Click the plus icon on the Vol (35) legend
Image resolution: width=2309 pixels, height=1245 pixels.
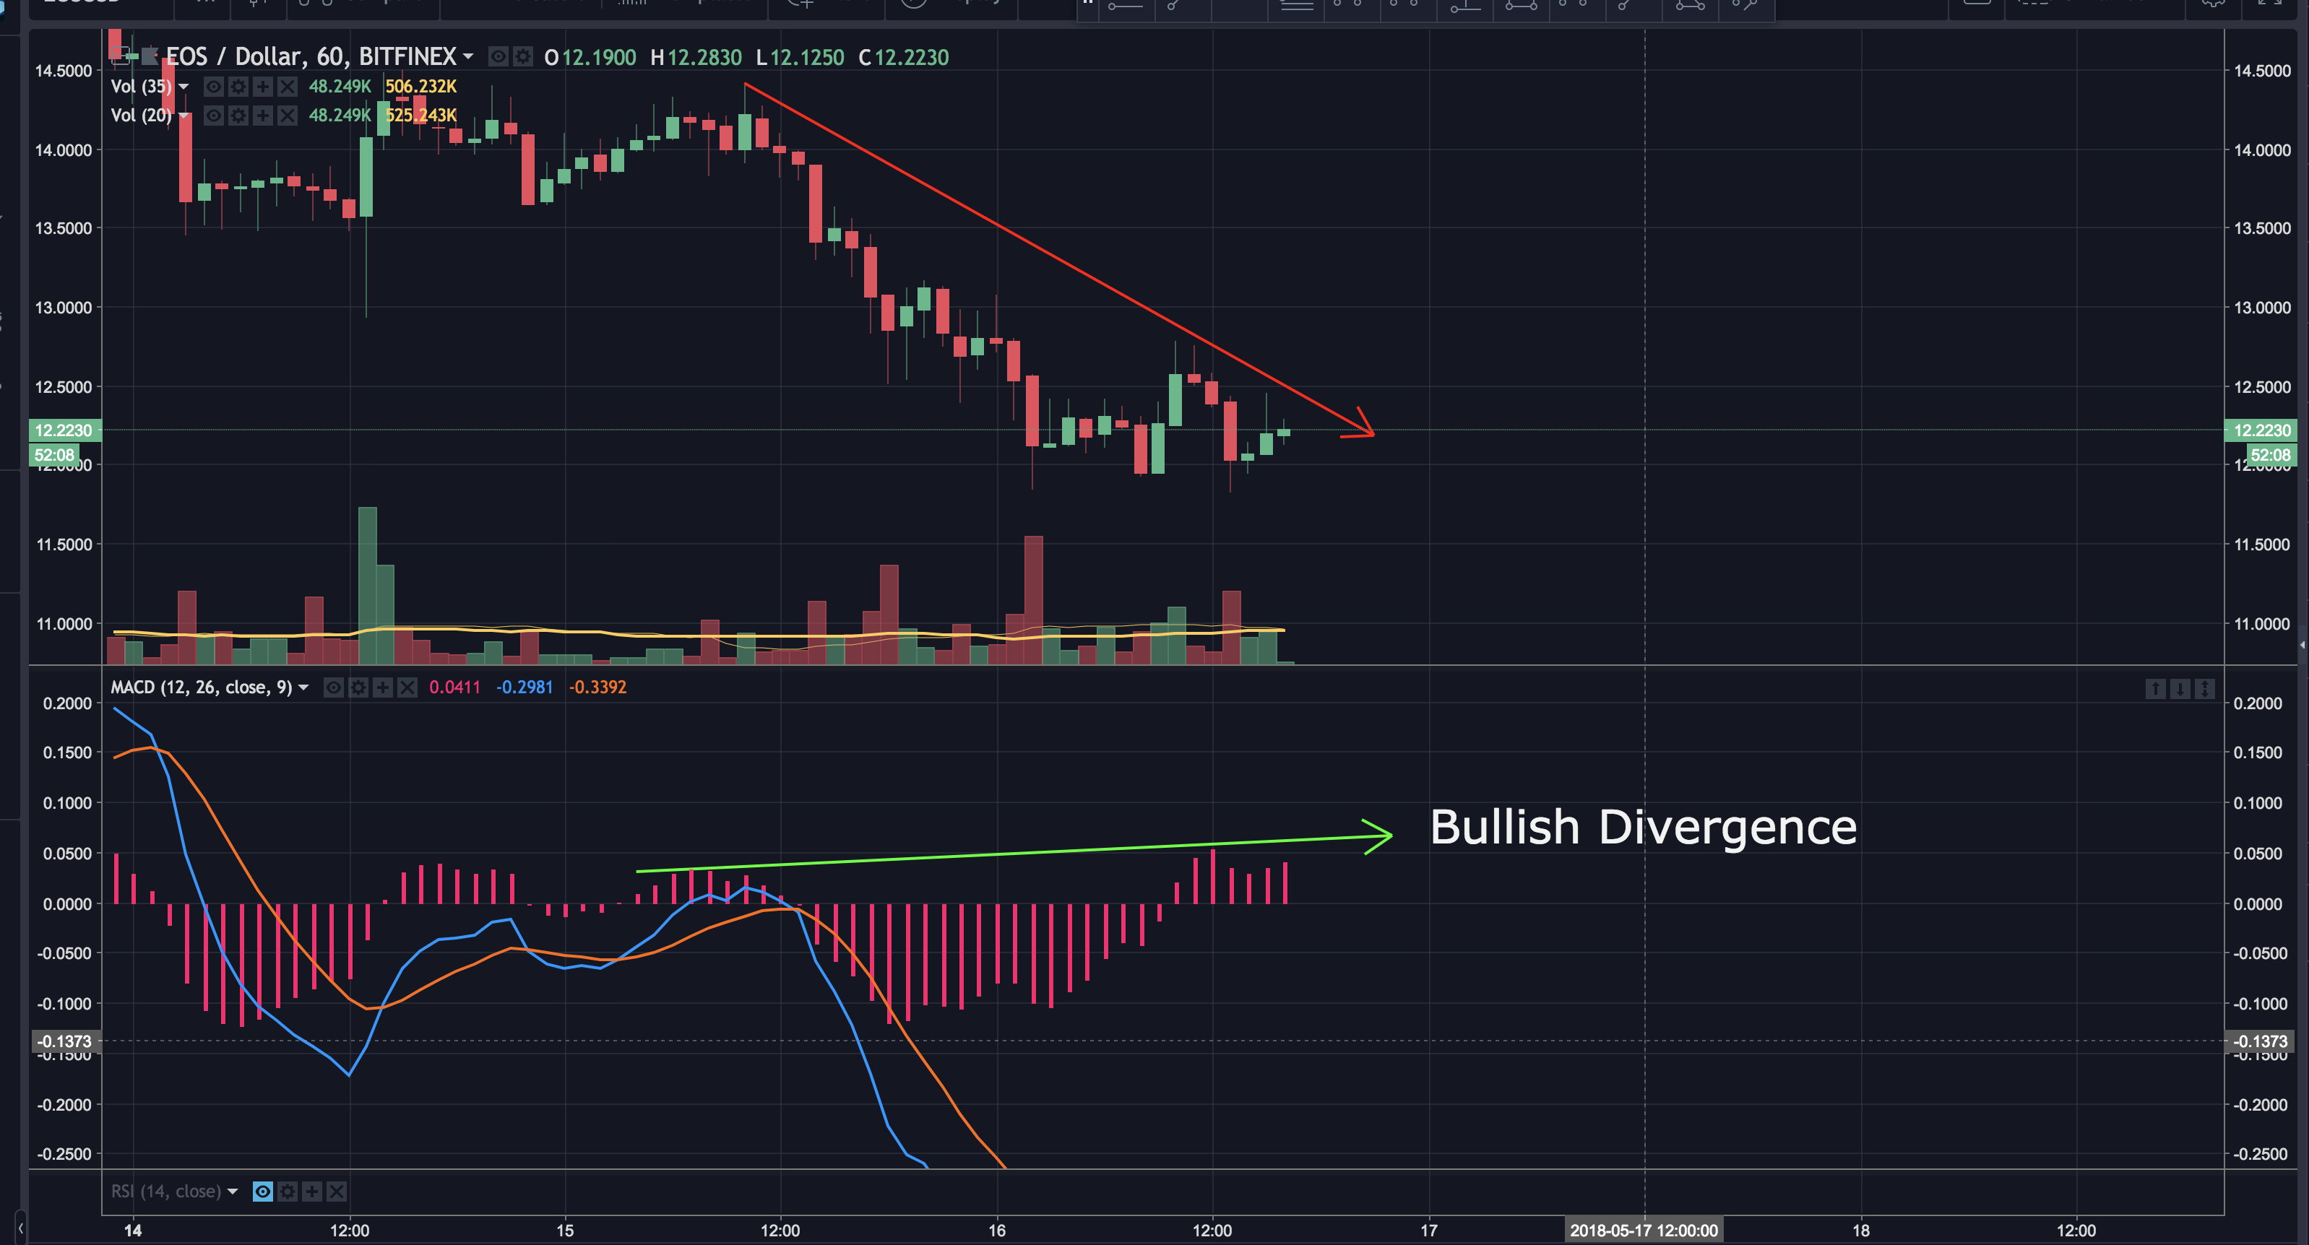263,87
